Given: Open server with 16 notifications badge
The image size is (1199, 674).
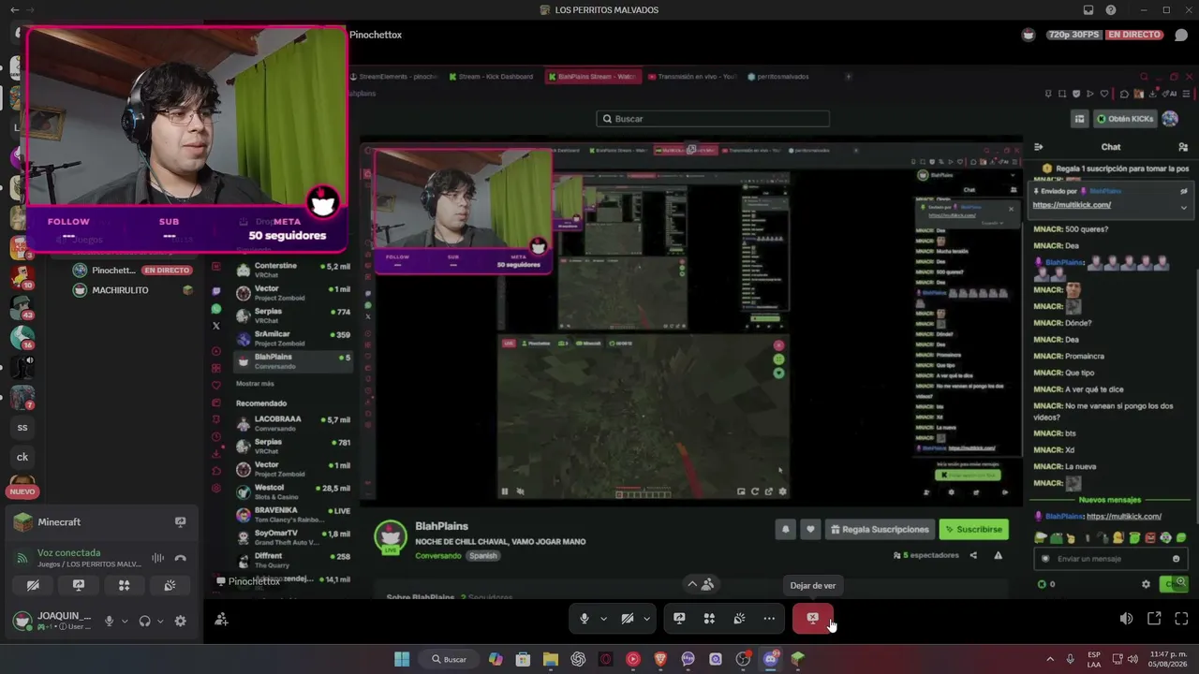Looking at the screenshot, I should tap(22, 337).
